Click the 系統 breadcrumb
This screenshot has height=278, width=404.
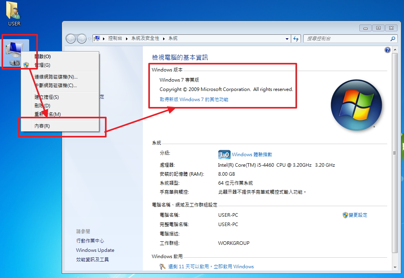click(x=173, y=38)
